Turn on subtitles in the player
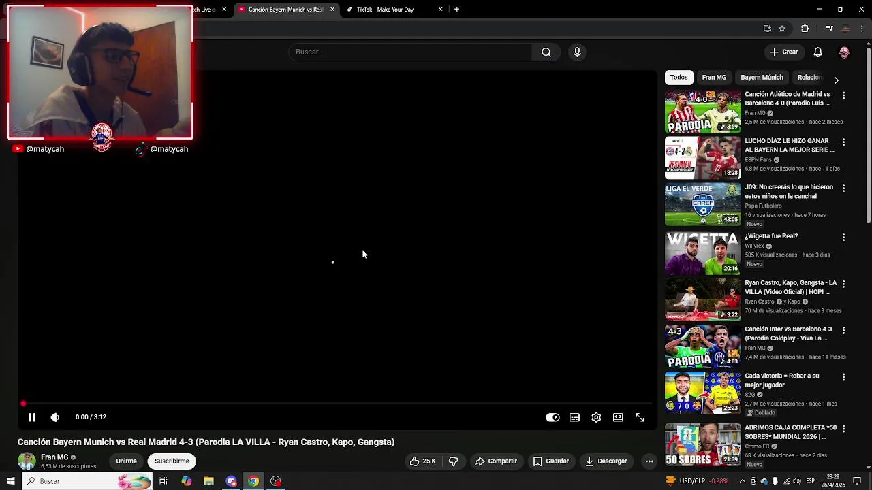The width and height of the screenshot is (872, 490). click(574, 417)
